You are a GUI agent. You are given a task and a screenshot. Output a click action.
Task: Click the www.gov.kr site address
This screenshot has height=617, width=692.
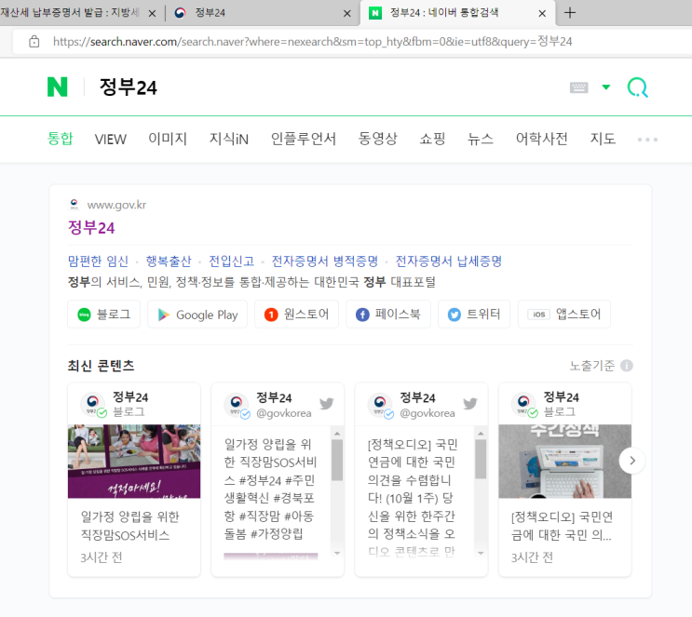[116, 205]
